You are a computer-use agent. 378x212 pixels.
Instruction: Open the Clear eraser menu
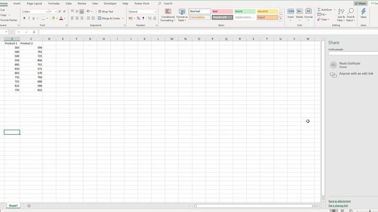[x=323, y=19]
